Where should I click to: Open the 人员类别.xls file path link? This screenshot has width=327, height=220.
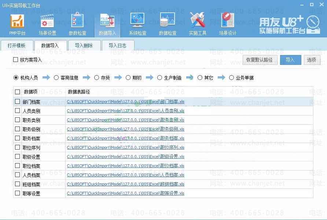click(x=125, y=111)
